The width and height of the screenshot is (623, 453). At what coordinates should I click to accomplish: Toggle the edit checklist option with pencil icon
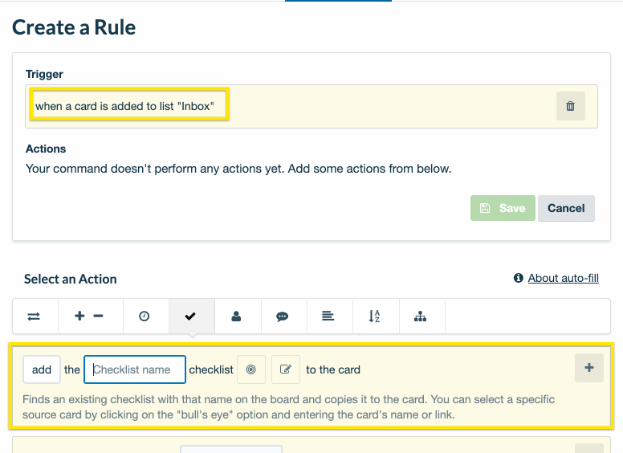coord(286,369)
